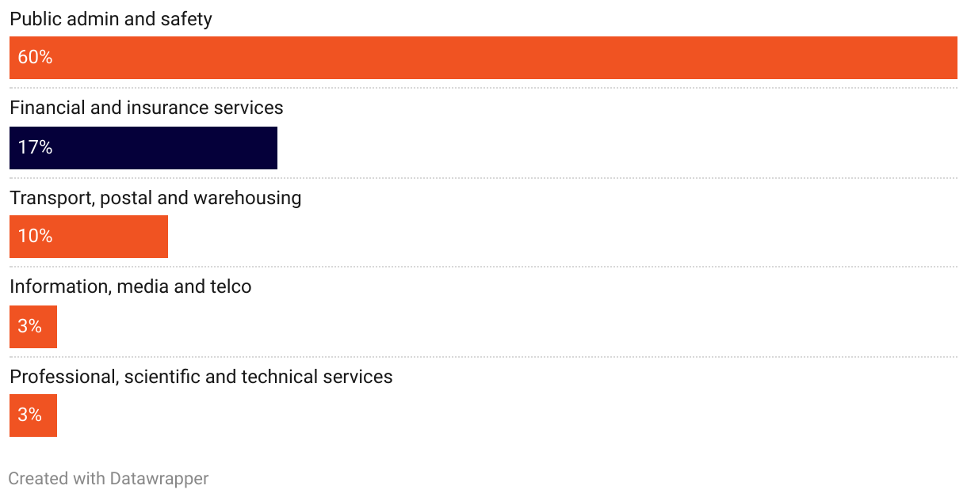967x497 pixels.
Task: Click the 60% value label
Action: click(x=35, y=58)
